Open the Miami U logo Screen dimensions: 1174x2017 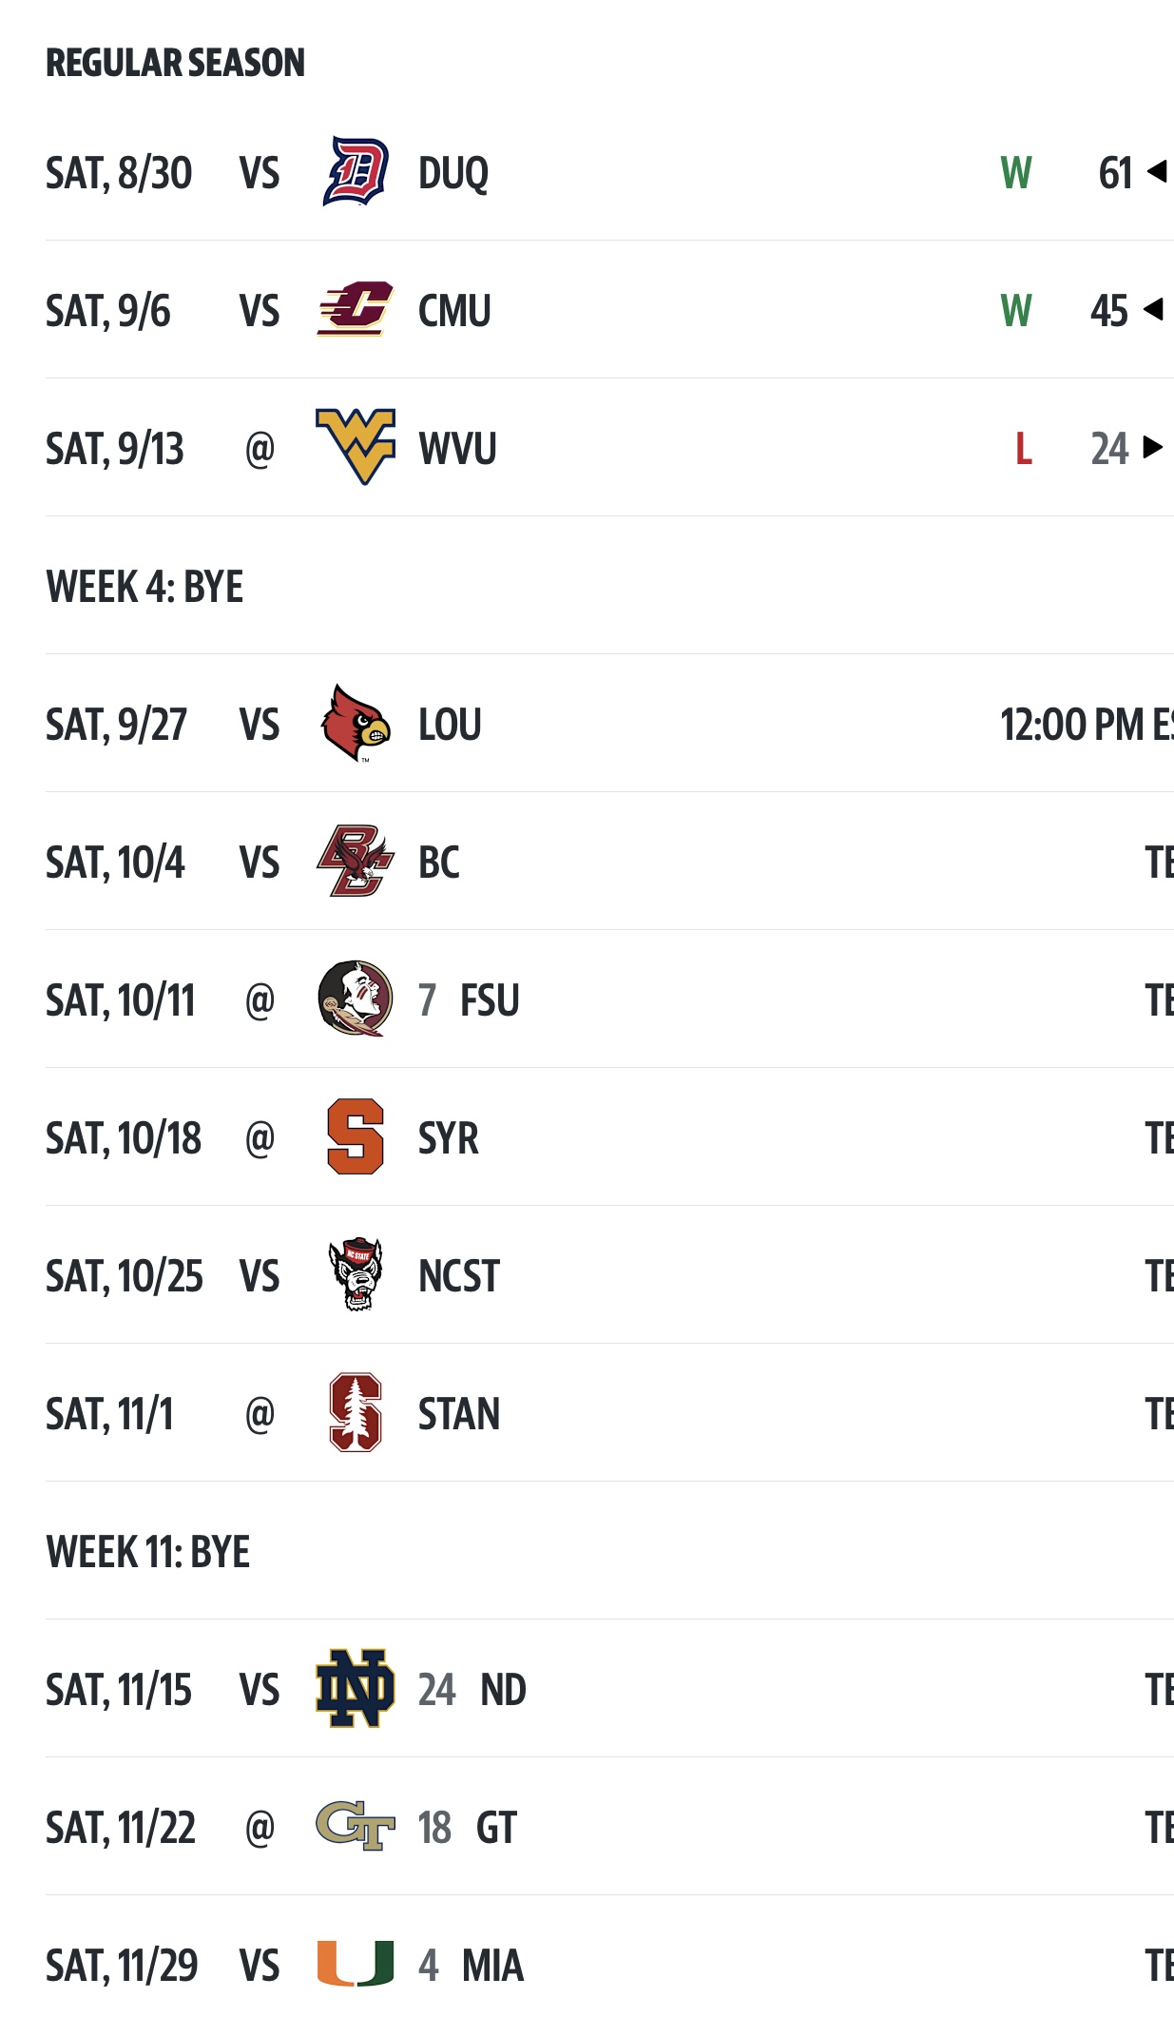[355, 1964]
